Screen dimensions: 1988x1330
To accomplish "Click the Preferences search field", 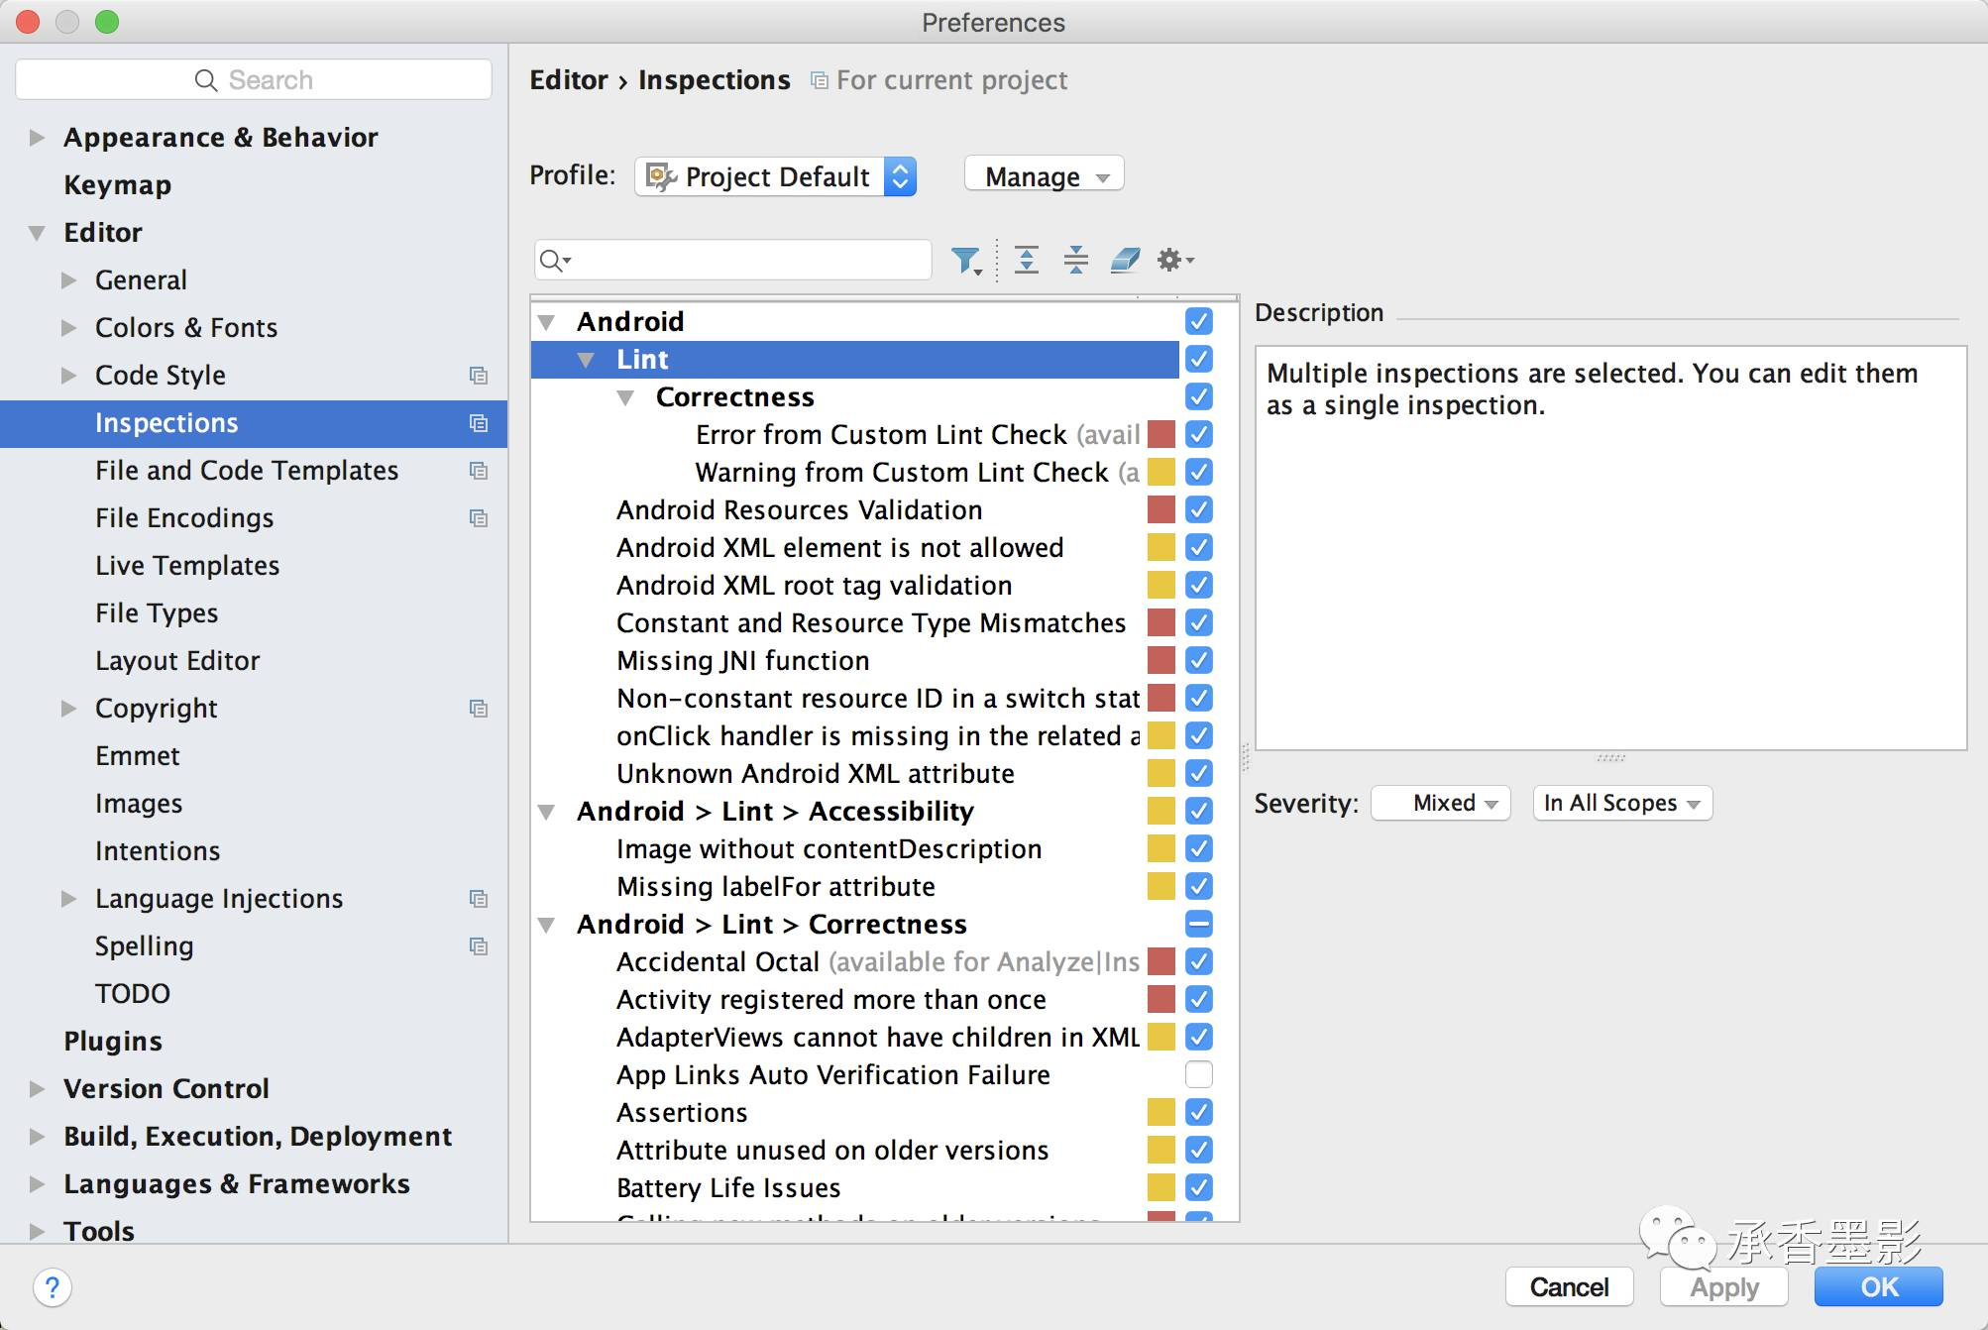I will pyautogui.click(x=254, y=80).
